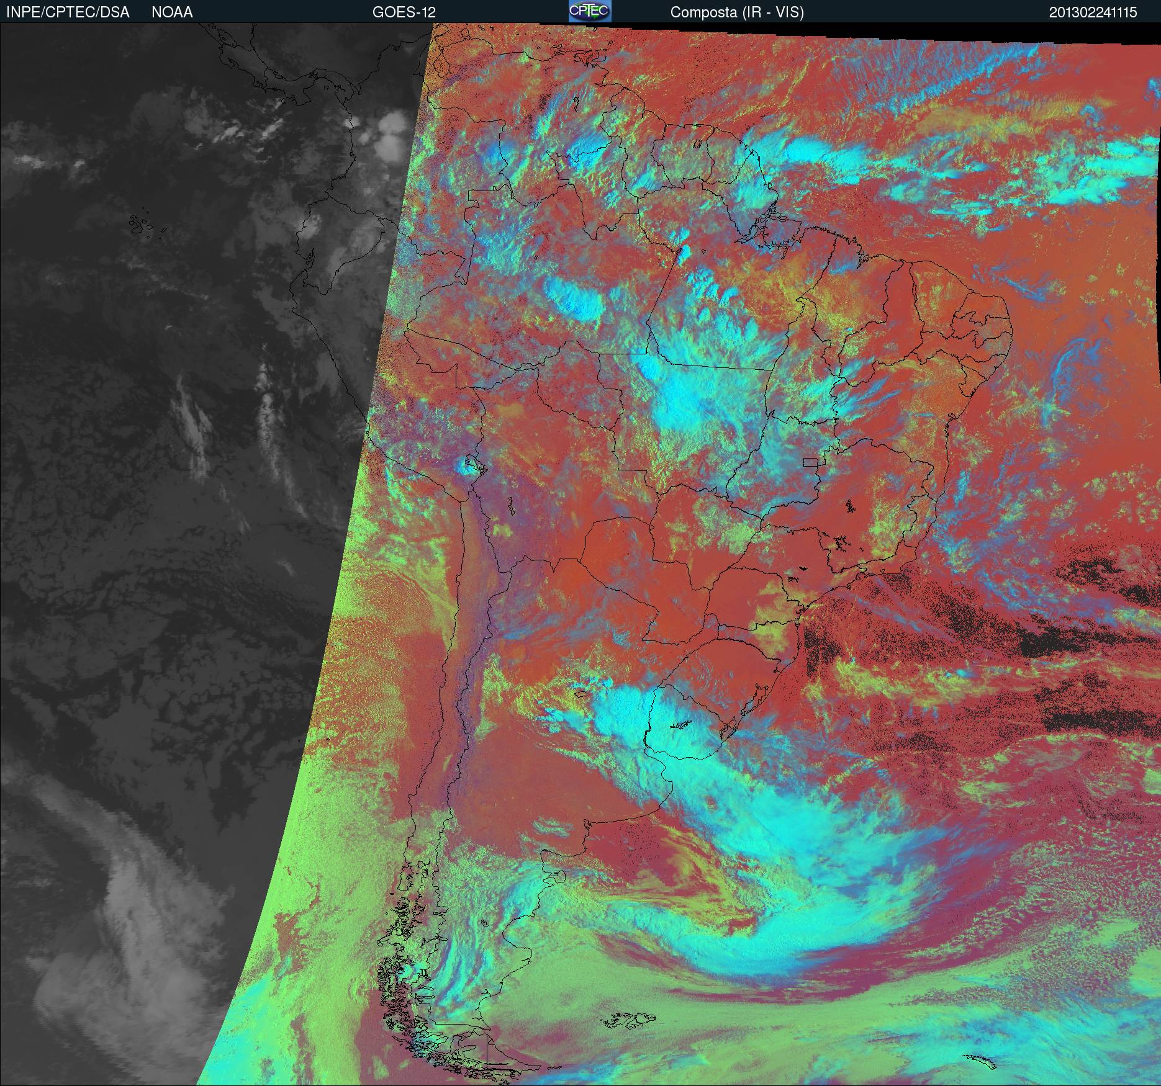Click the CPTEC logo in the header

coord(589,11)
